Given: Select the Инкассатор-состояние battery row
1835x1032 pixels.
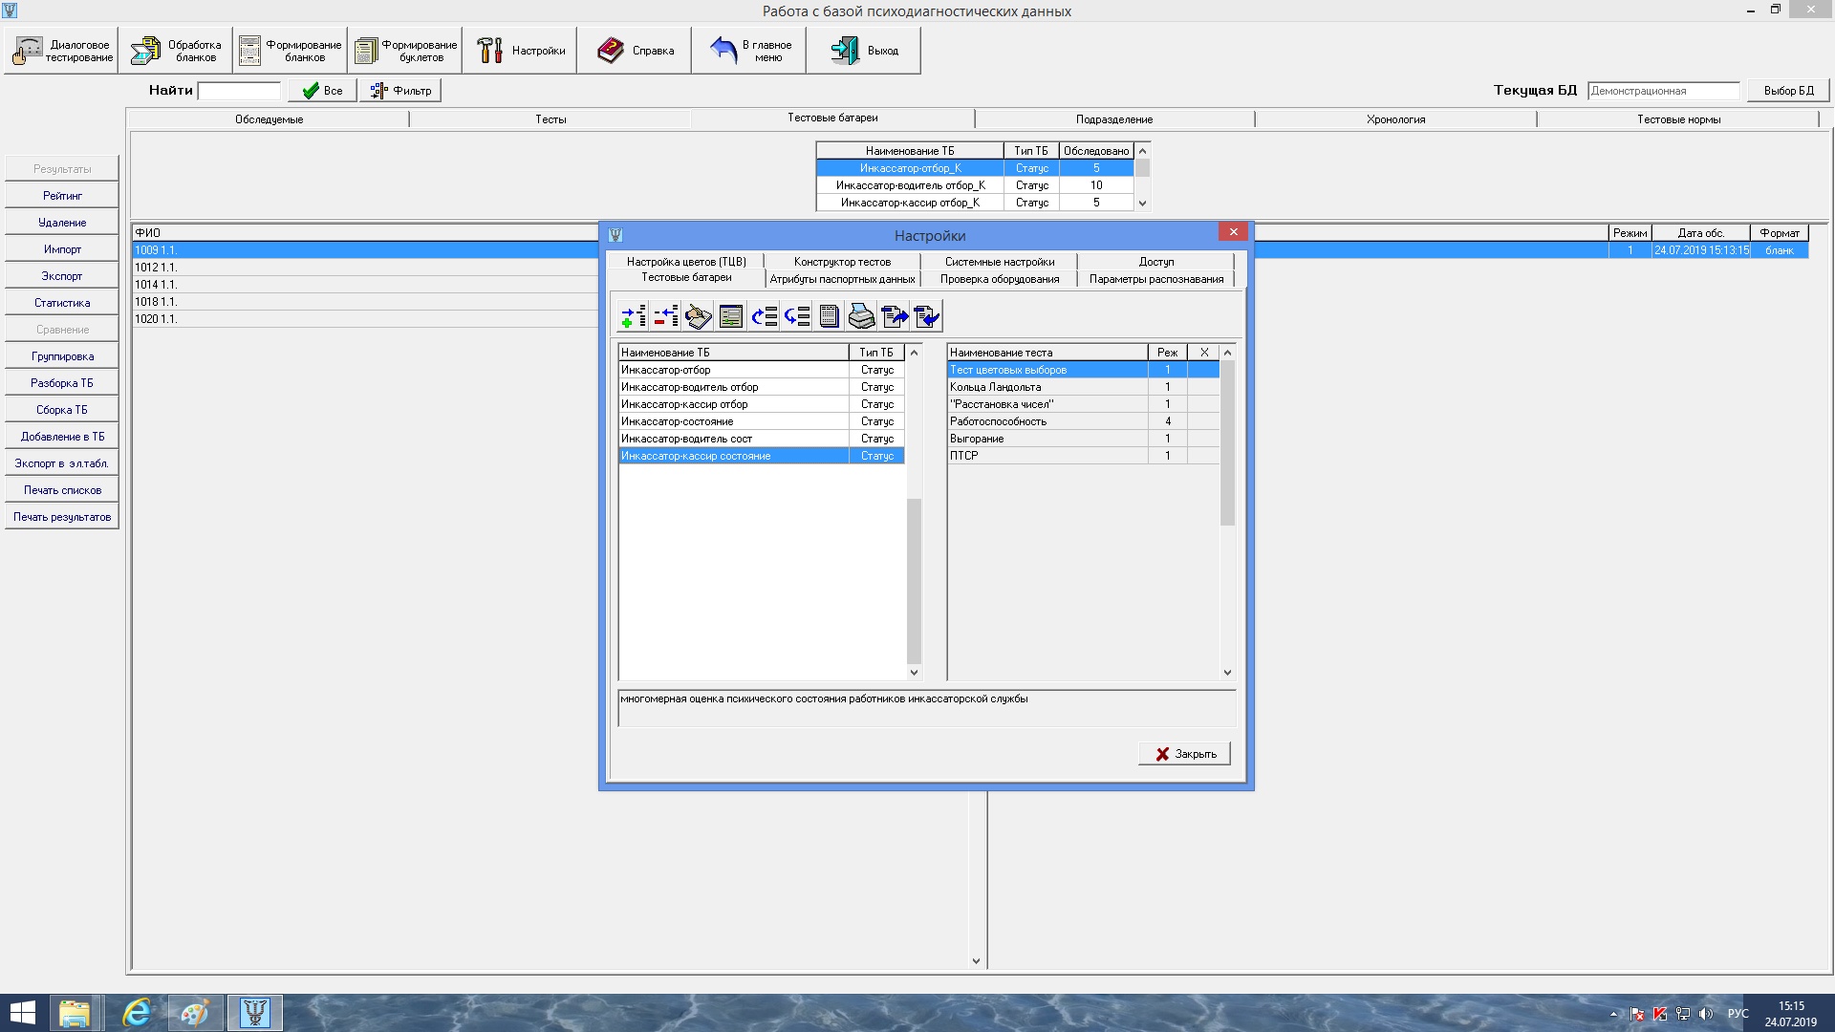Looking at the screenshot, I should point(733,421).
